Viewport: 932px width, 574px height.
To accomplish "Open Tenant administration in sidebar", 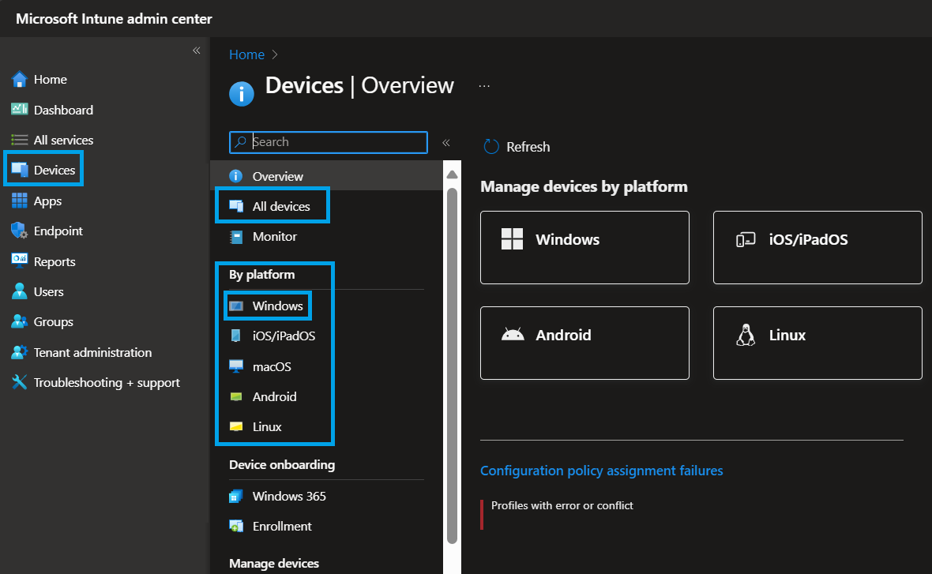I will (92, 352).
